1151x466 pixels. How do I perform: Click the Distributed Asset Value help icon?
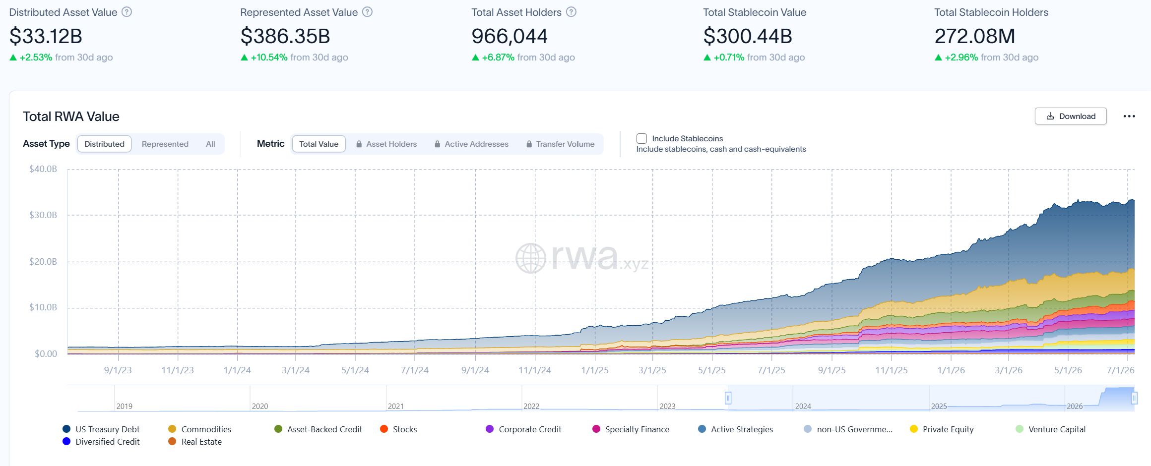coord(127,12)
